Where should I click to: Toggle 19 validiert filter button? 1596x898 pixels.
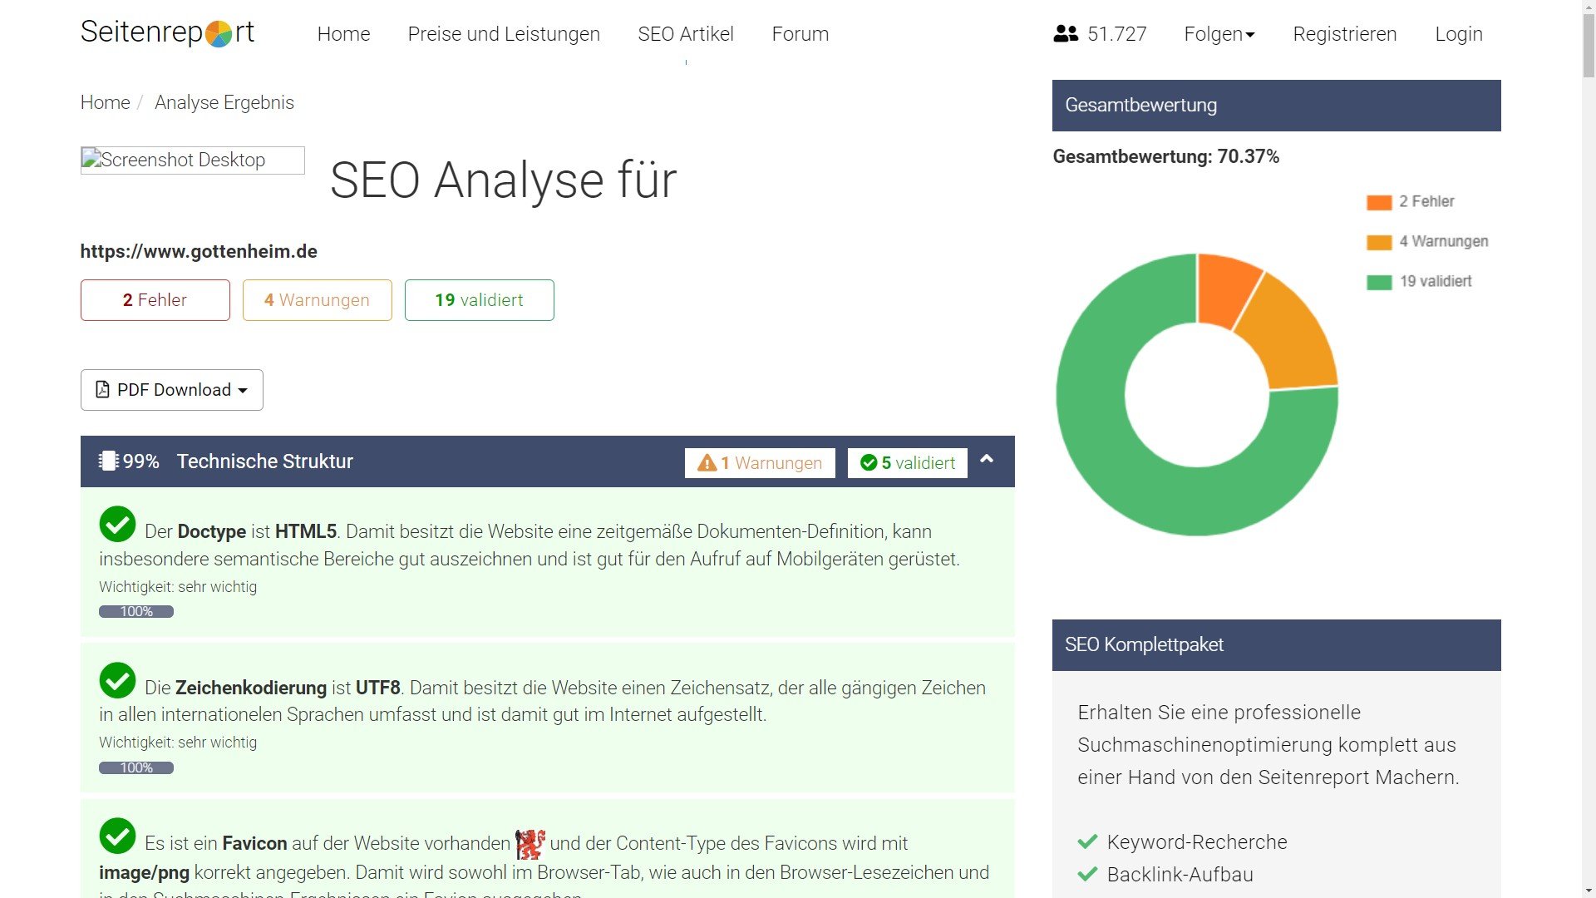[x=479, y=300]
